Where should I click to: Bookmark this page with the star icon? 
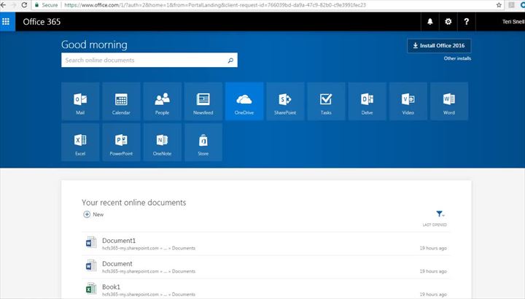[x=499, y=4]
